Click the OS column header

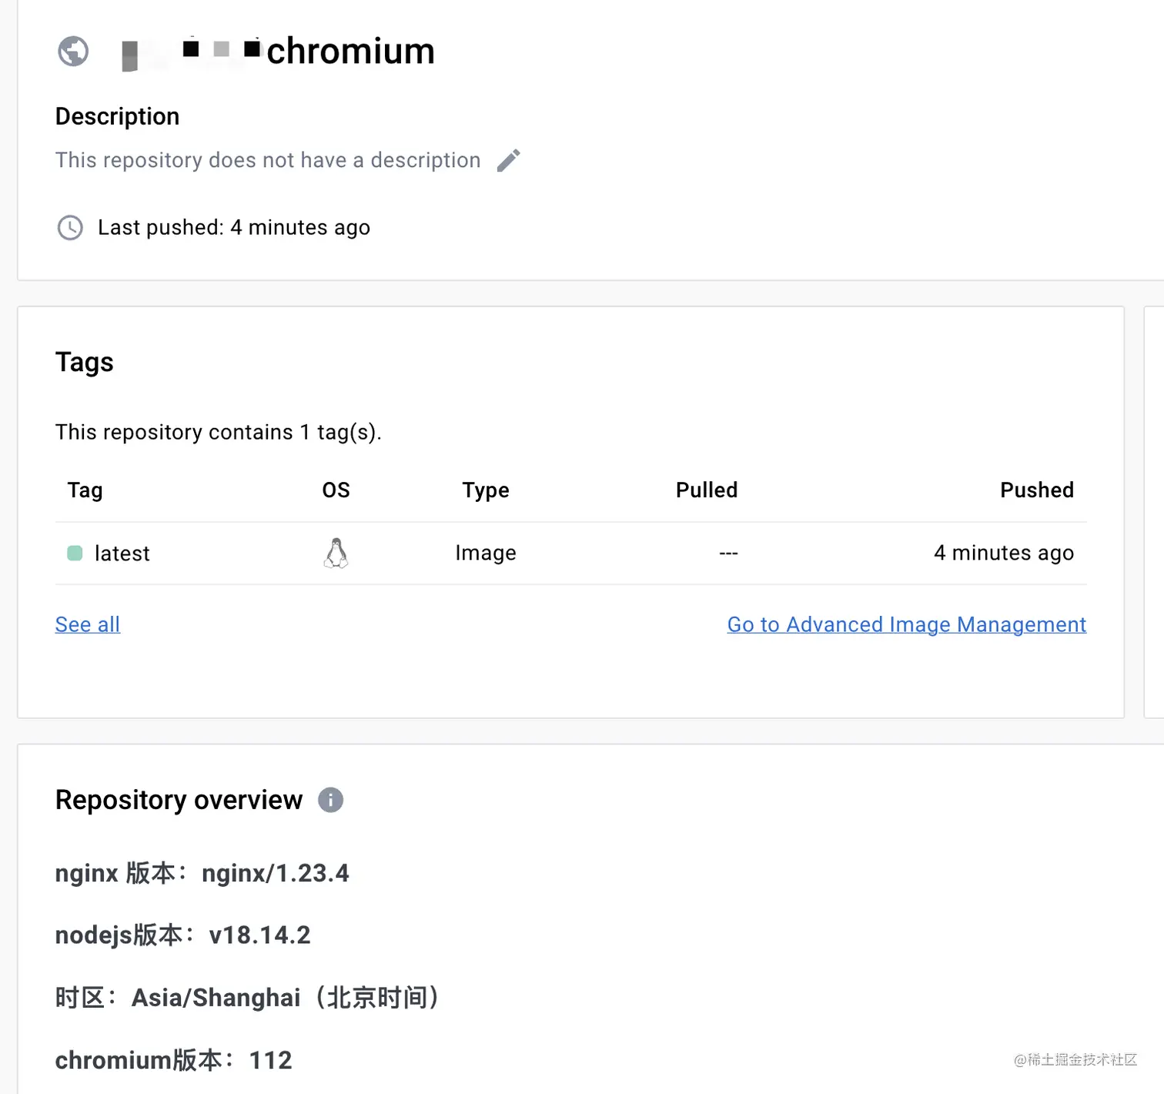coord(336,490)
